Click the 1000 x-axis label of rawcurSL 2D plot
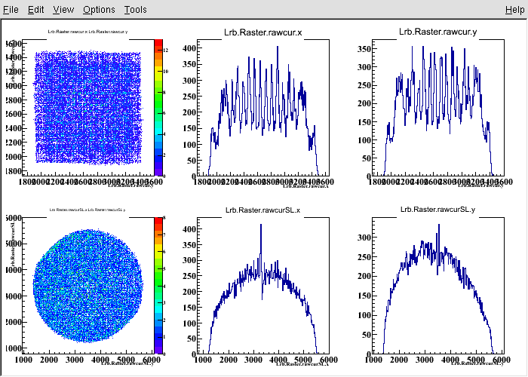Viewport: 528px width, 377px height. (x=23, y=360)
